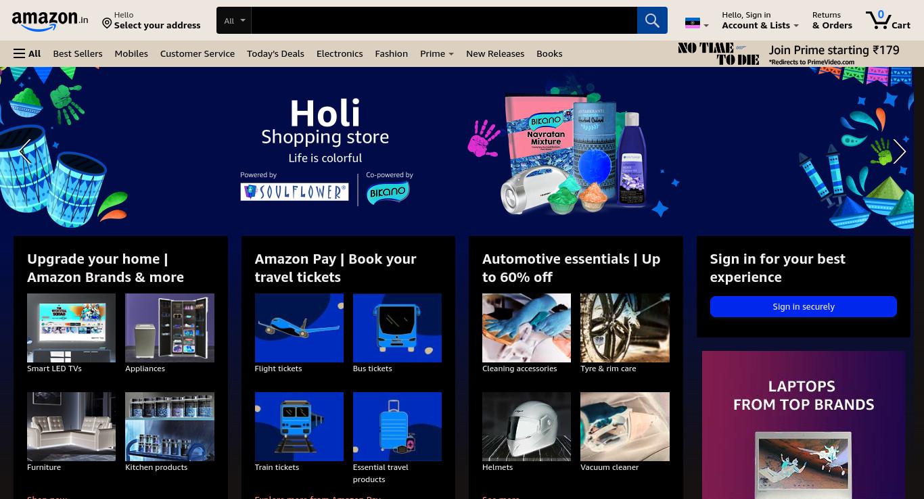Click the Bus tickets image

click(397, 328)
